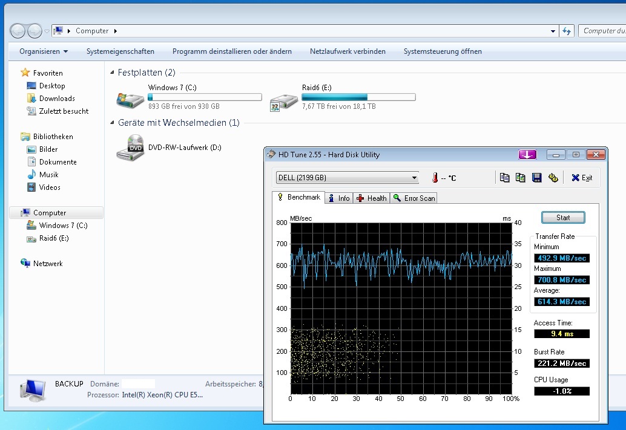Click the Explorer Forward navigation button
This screenshot has height=430, width=626.
[x=35, y=31]
